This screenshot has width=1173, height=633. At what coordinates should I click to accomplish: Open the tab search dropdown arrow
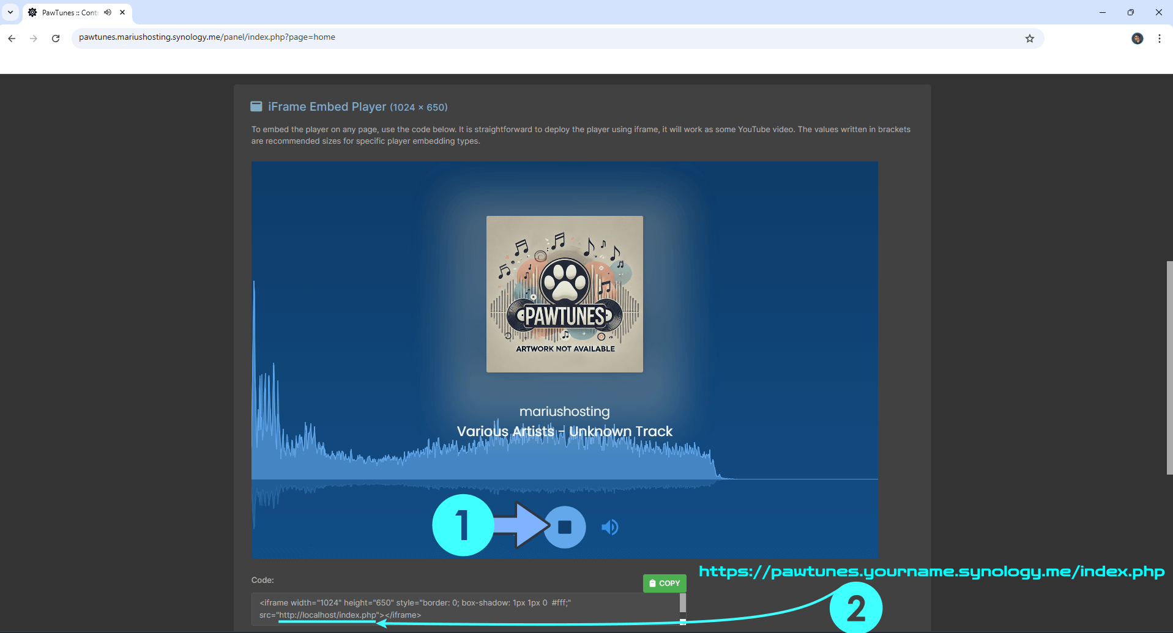10,12
